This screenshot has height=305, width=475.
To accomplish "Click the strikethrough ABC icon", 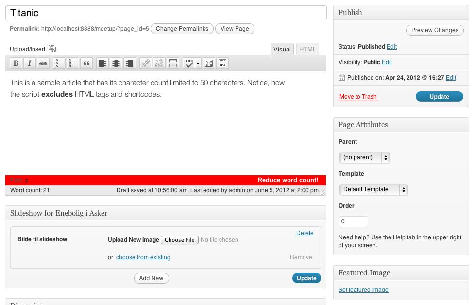I will coord(43,63).
